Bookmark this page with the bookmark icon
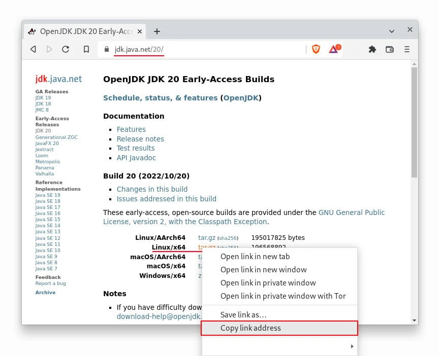The height and width of the screenshot is (356, 439). (86, 49)
